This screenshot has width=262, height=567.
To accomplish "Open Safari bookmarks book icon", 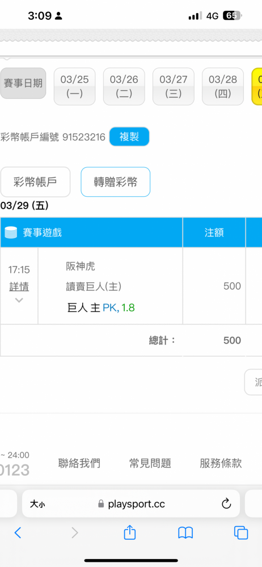I will click(x=185, y=532).
